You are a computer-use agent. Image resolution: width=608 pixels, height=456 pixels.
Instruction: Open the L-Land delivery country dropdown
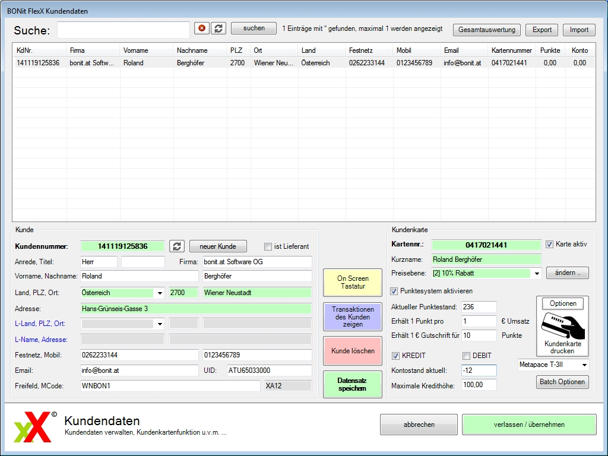(x=160, y=324)
